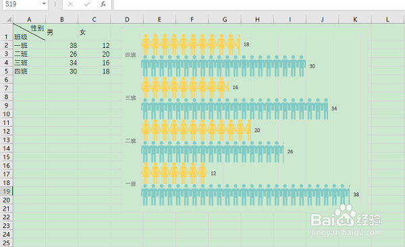Select column K header
The height and width of the screenshot is (247, 405).
(355, 20)
